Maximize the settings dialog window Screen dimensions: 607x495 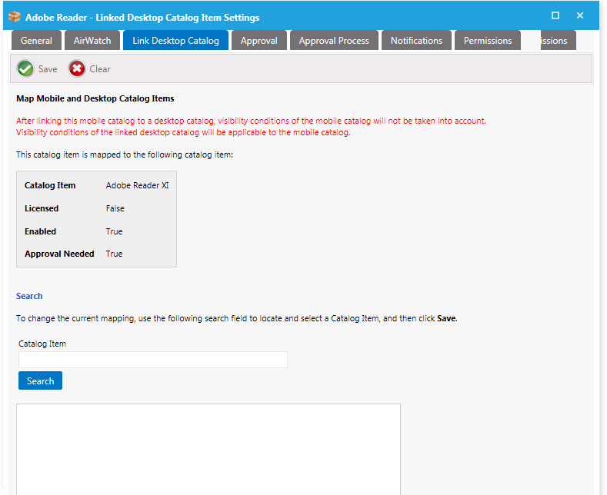[555, 16]
